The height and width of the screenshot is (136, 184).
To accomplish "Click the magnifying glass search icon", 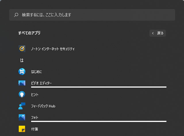I will [x=16, y=15].
